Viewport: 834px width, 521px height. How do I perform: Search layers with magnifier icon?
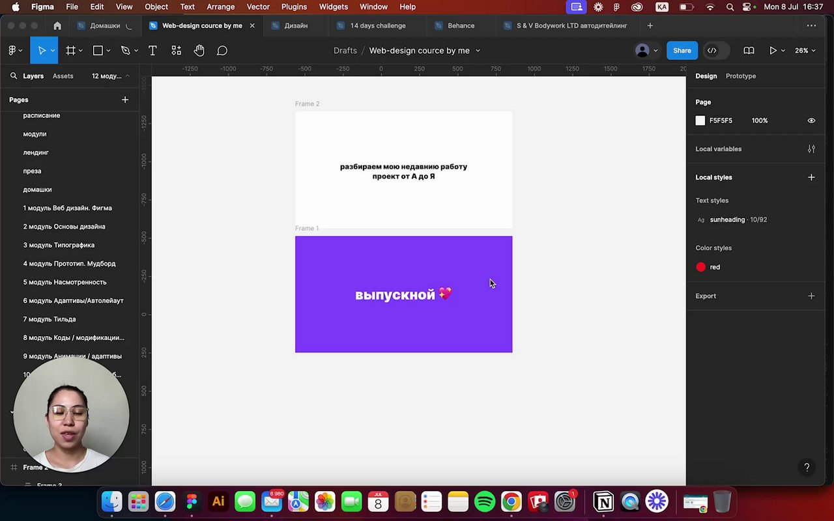(x=13, y=76)
